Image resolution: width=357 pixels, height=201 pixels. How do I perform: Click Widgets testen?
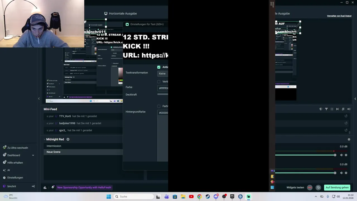point(295,188)
